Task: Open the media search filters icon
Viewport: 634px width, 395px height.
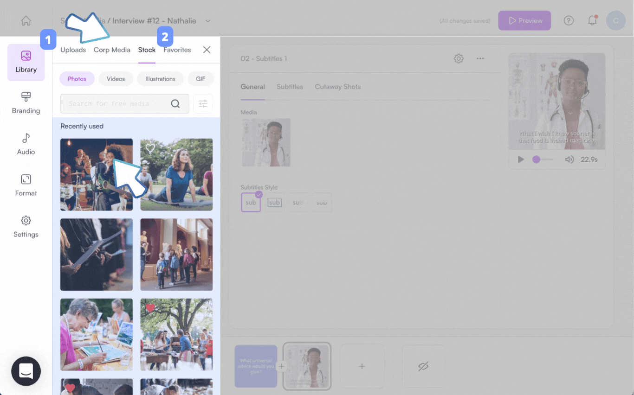Action: (x=203, y=104)
